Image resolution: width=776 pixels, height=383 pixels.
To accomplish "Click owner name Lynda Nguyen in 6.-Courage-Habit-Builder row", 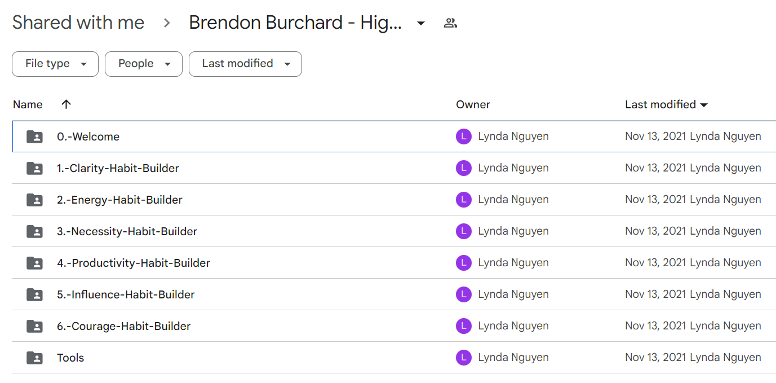I will [513, 326].
